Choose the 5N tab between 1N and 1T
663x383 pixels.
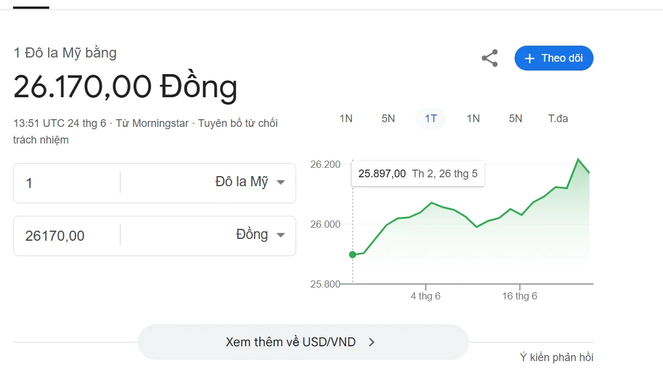[388, 119]
